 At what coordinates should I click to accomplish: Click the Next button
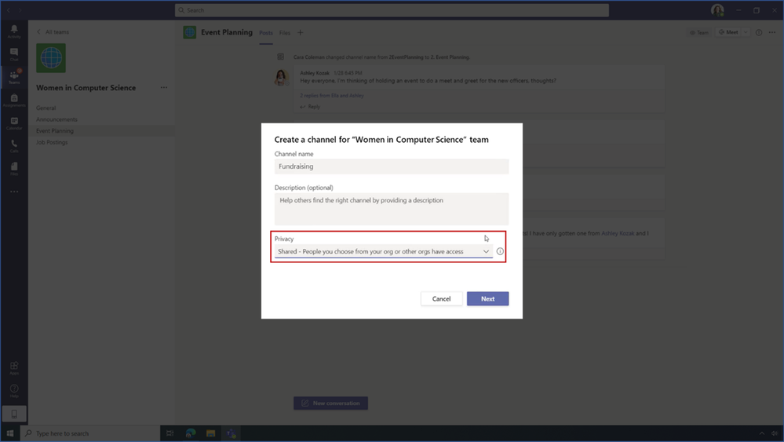pyautogui.click(x=487, y=298)
